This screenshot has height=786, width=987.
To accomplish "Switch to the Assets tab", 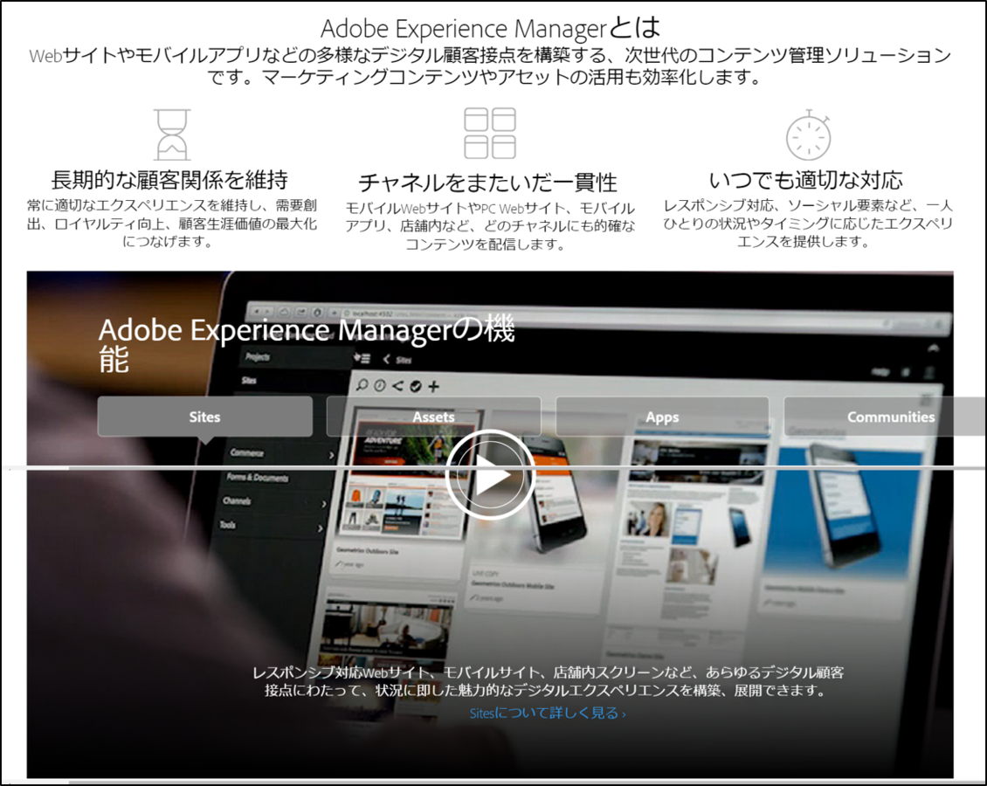I will point(434,417).
